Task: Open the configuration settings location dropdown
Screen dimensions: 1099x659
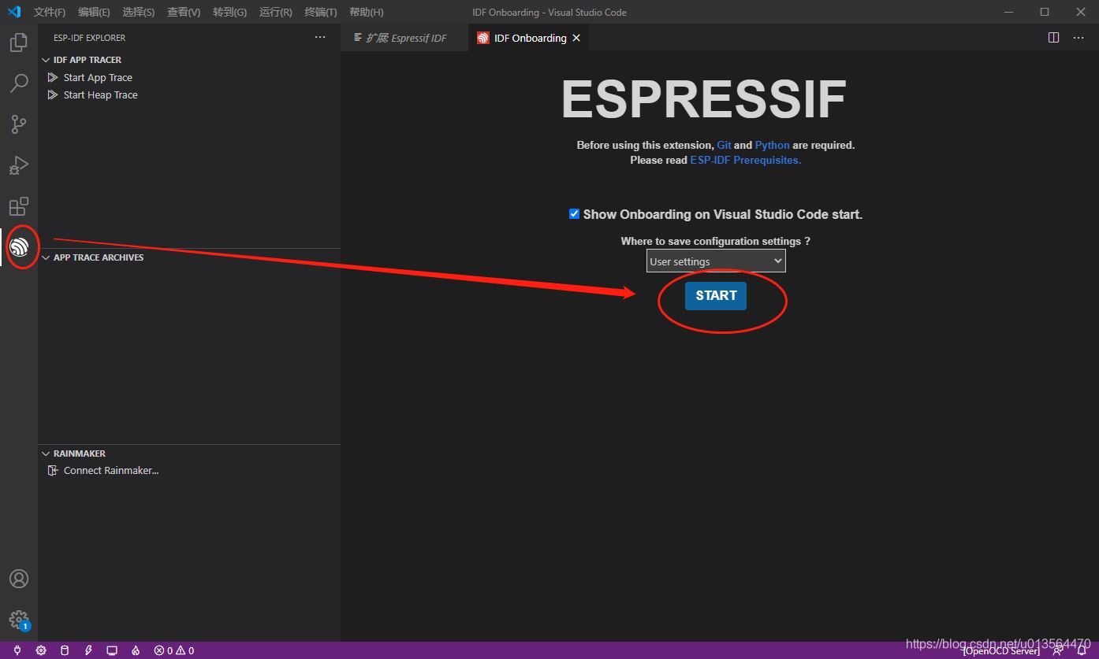Action: point(716,261)
